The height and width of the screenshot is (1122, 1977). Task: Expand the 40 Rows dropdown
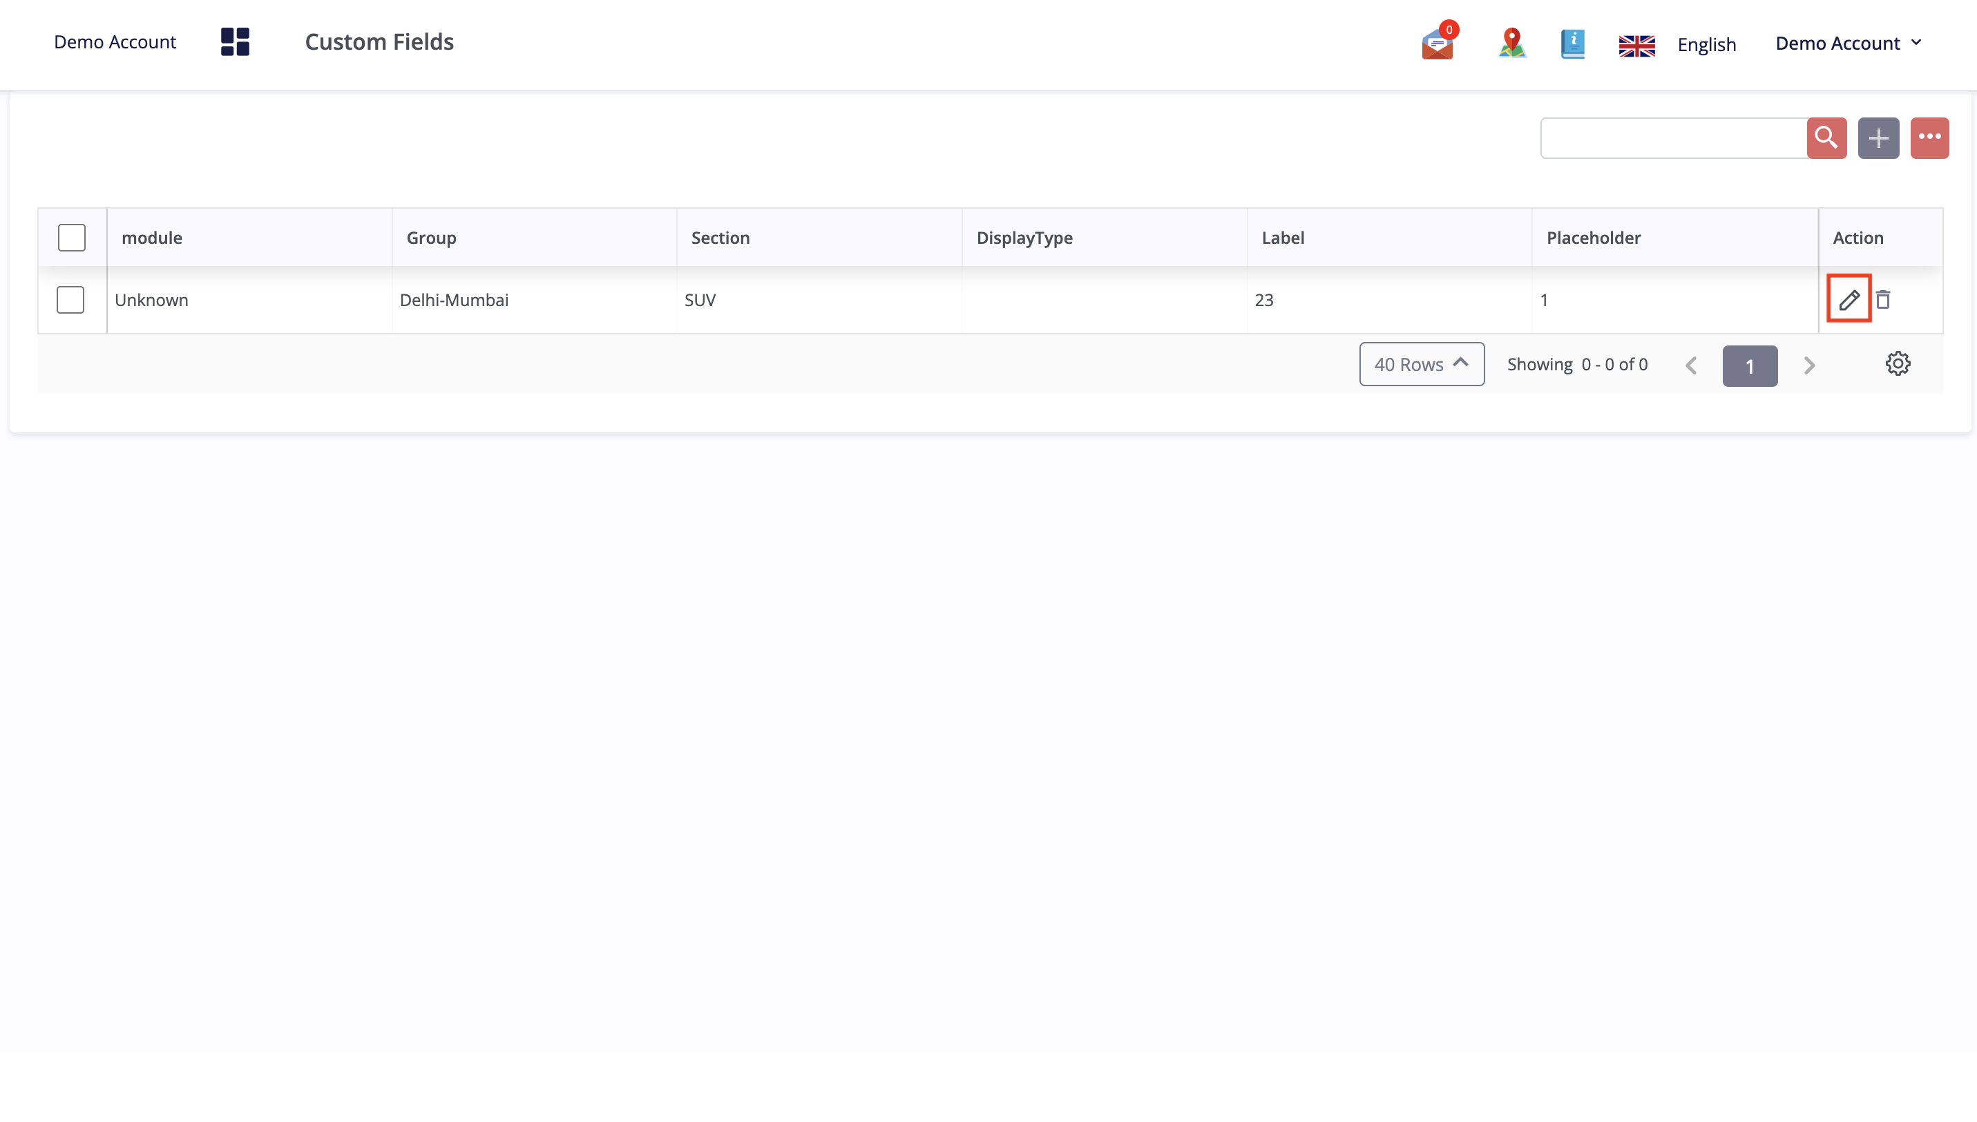click(x=1422, y=363)
